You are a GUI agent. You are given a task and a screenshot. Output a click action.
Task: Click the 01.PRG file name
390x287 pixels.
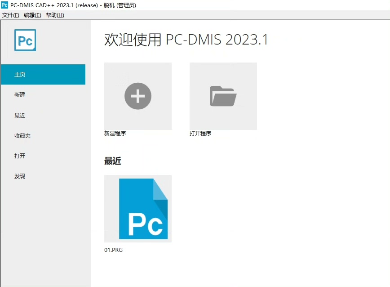pyautogui.click(x=113, y=250)
